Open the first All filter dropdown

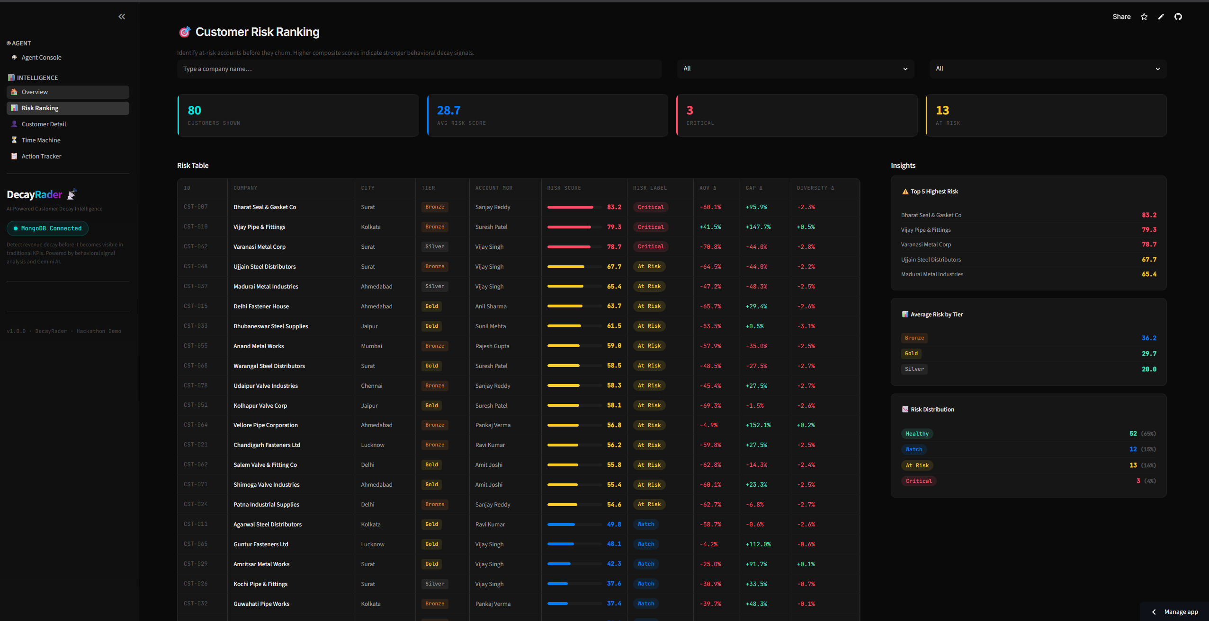click(x=796, y=69)
